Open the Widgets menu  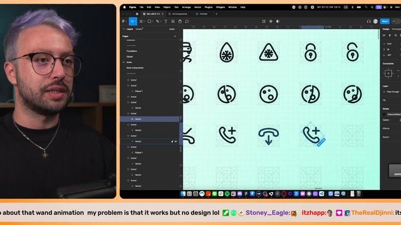pyautogui.click(x=221, y=7)
